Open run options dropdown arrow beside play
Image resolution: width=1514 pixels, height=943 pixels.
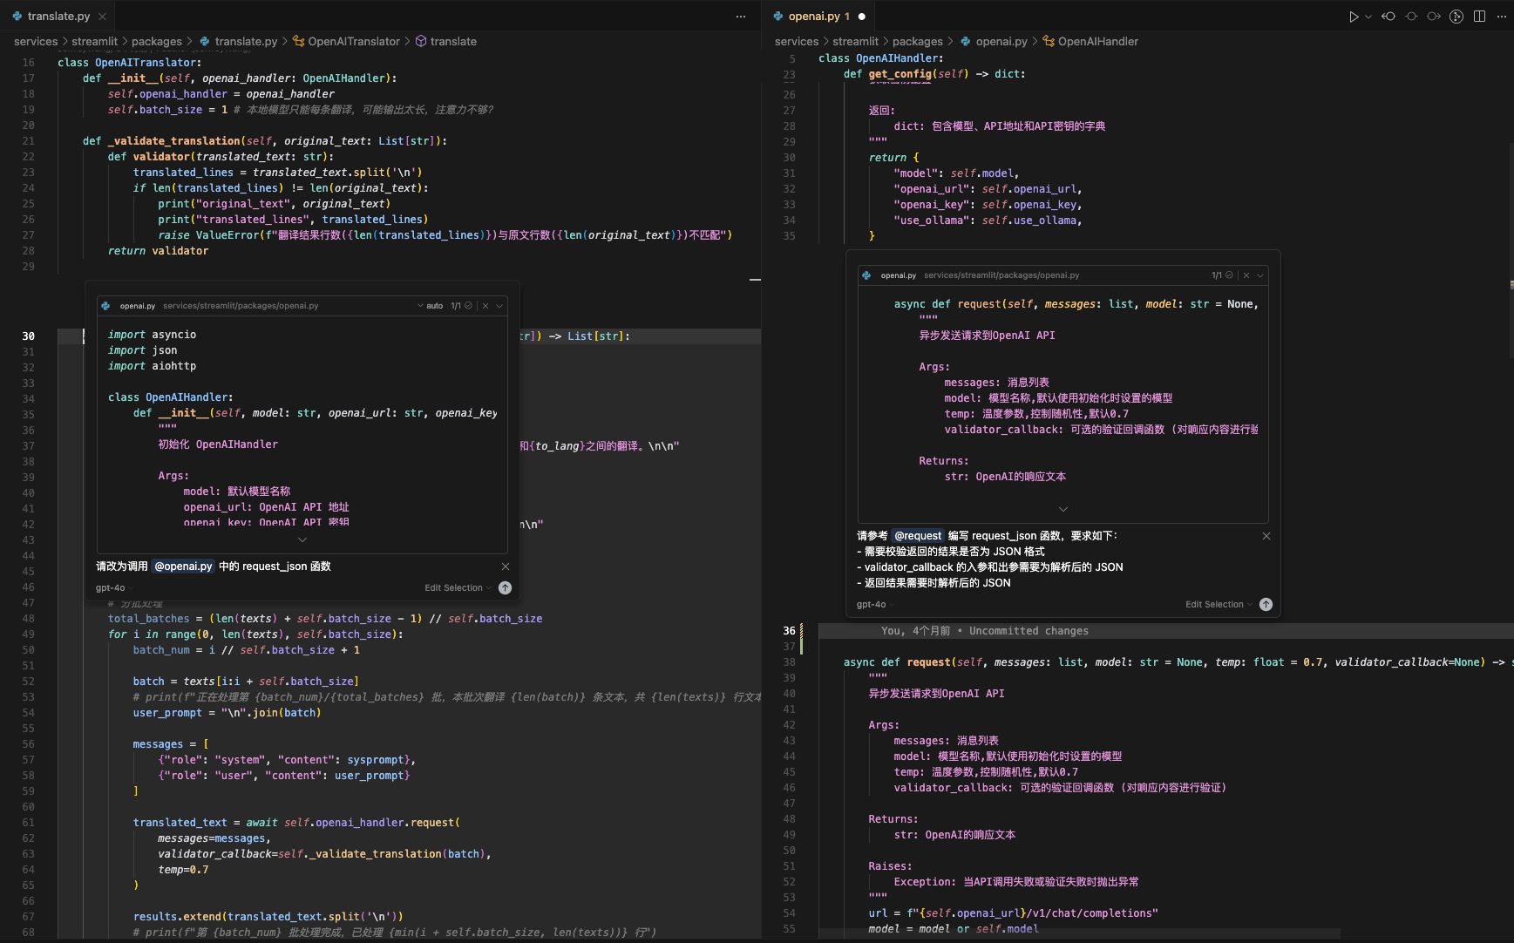point(1368,17)
